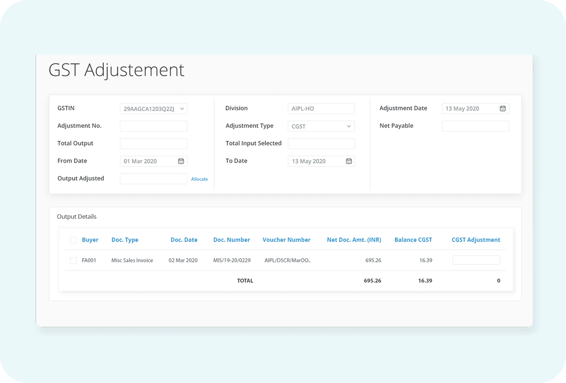
Task: Sort by Doc. Date column header
Action: (184, 240)
